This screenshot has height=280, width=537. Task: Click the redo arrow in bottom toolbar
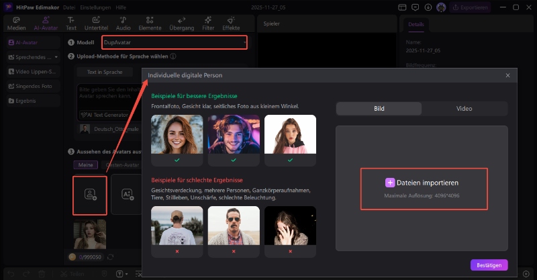(26, 274)
